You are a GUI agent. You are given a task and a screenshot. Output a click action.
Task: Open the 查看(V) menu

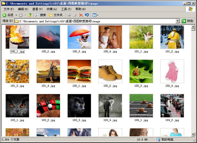point(37,9)
